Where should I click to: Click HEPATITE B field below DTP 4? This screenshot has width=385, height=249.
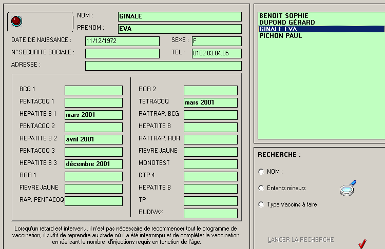click(x=210, y=189)
